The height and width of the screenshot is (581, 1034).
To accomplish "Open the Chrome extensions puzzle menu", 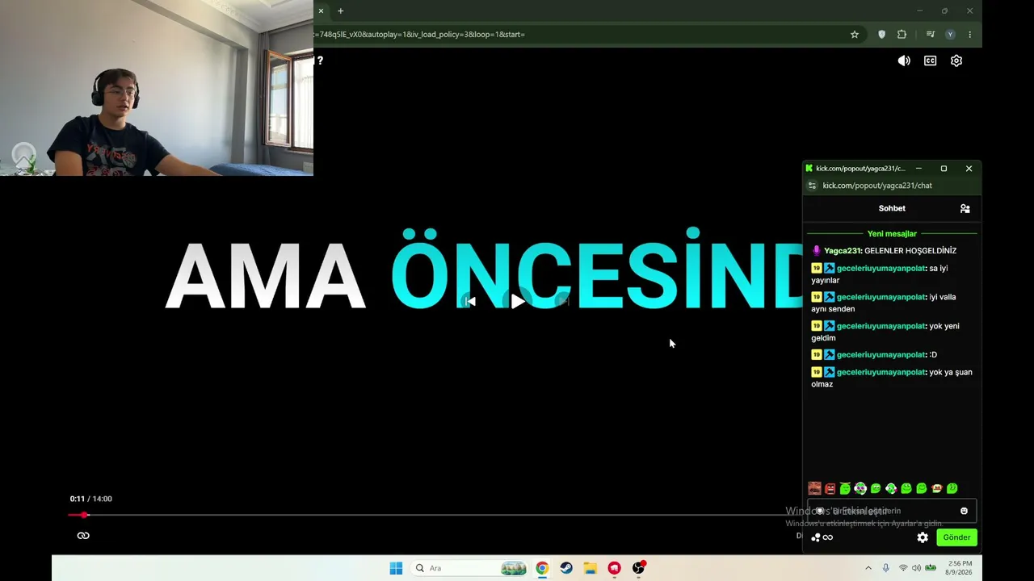I will (902, 35).
